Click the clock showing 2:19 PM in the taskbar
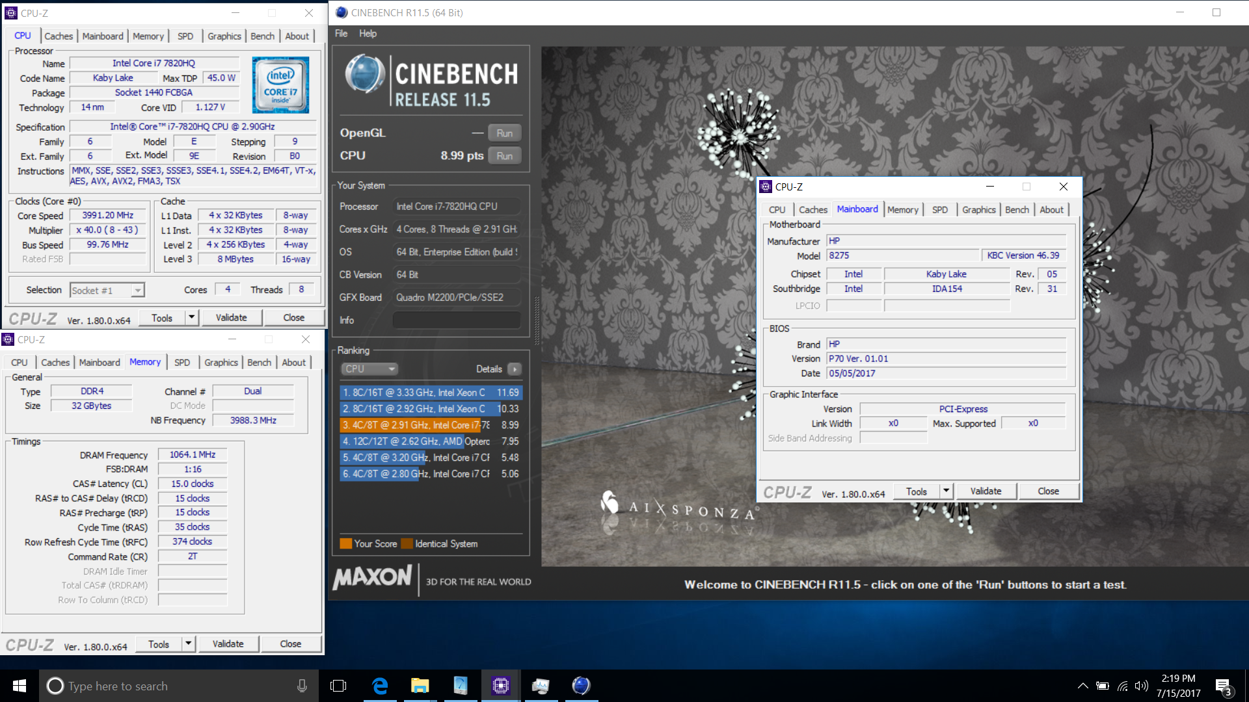 coord(1179,679)
